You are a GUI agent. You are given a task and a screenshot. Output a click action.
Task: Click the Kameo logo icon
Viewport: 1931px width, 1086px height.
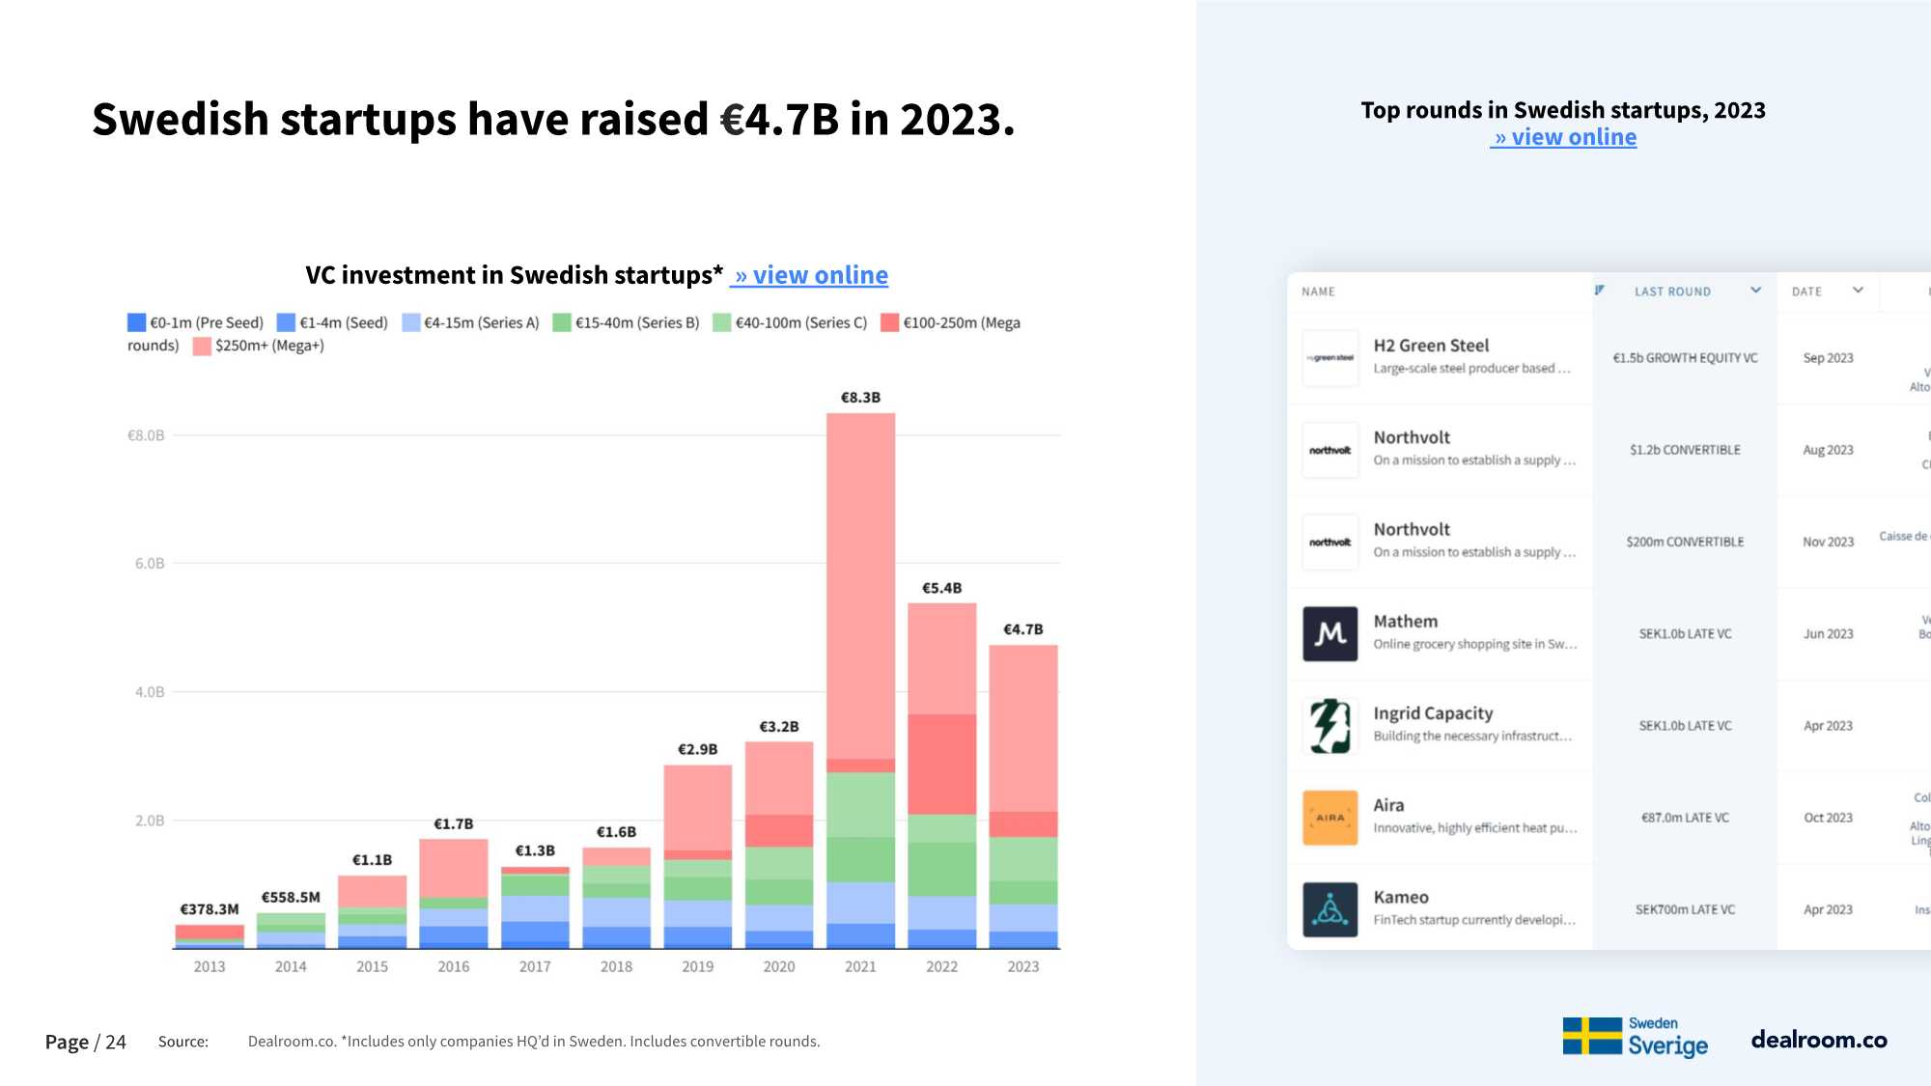(x=1329, y=909)
